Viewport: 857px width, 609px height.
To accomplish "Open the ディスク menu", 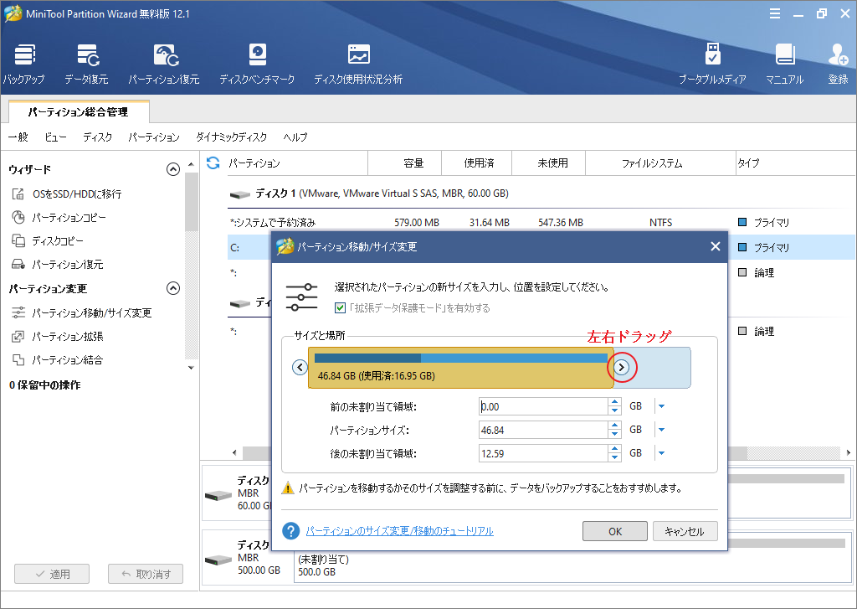I will [98, 137].
